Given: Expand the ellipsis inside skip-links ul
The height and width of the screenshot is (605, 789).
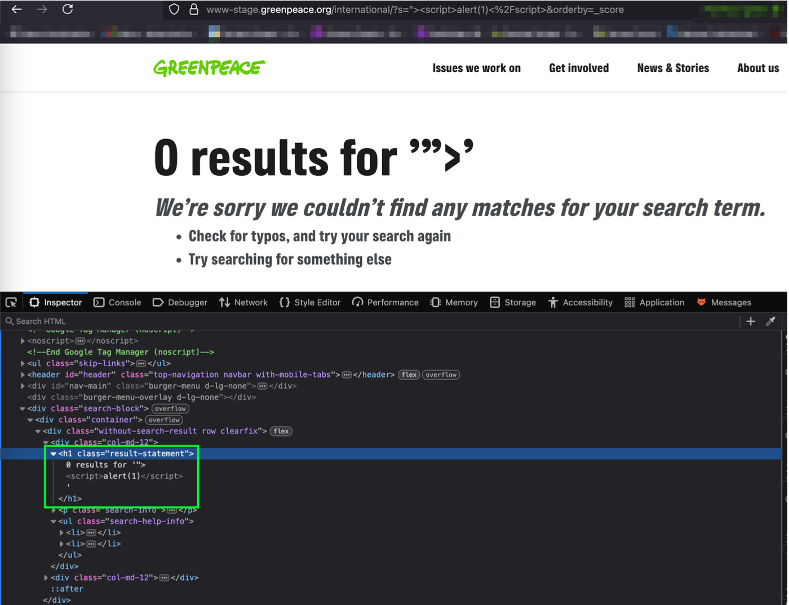Looking at the screenshot, I should click(x=141, y=363).
